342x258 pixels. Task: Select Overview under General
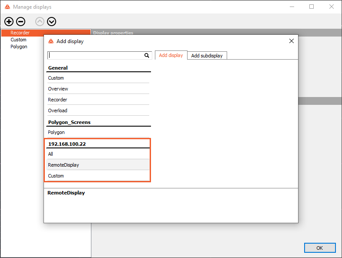point(98,89)
